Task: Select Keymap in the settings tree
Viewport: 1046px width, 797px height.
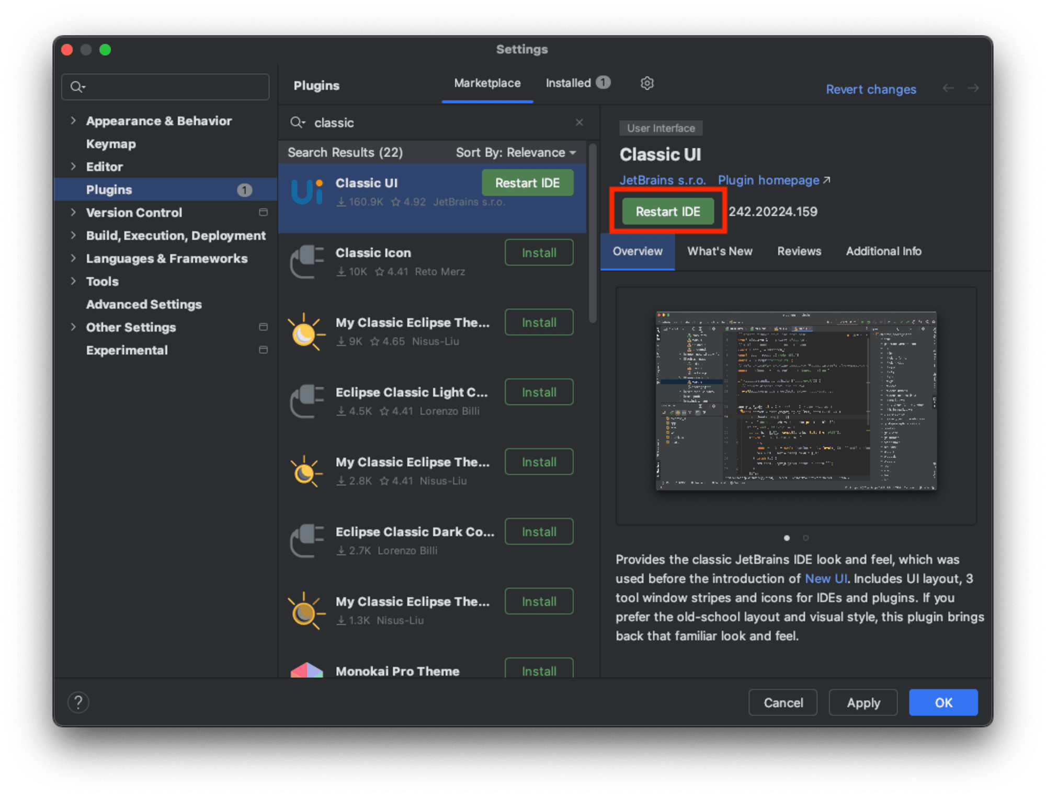Action: coord(111,144)
